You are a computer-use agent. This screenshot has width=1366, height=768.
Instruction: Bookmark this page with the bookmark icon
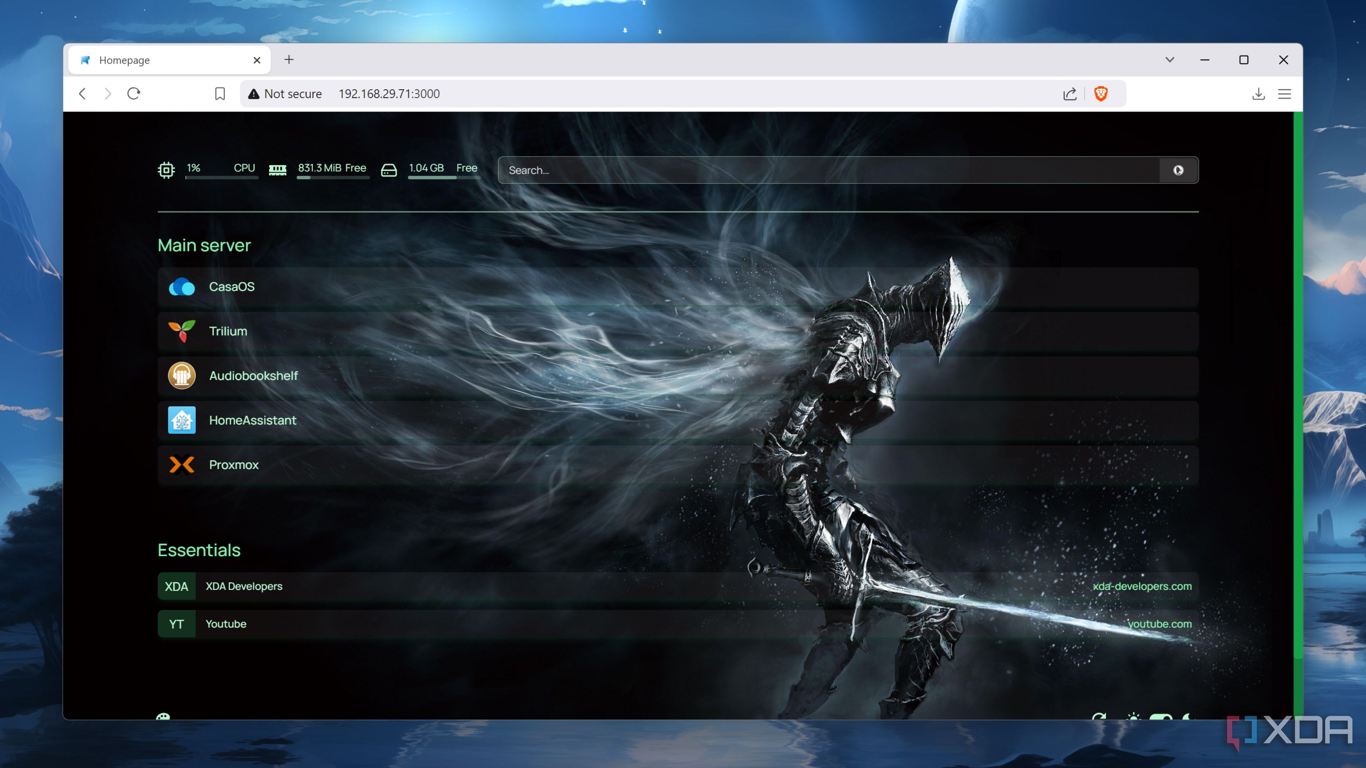click(219, 94)
